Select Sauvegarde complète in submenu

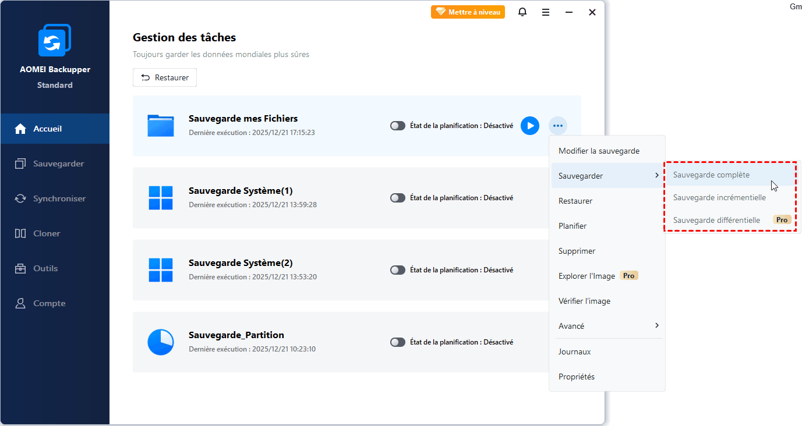coord(711,175)
